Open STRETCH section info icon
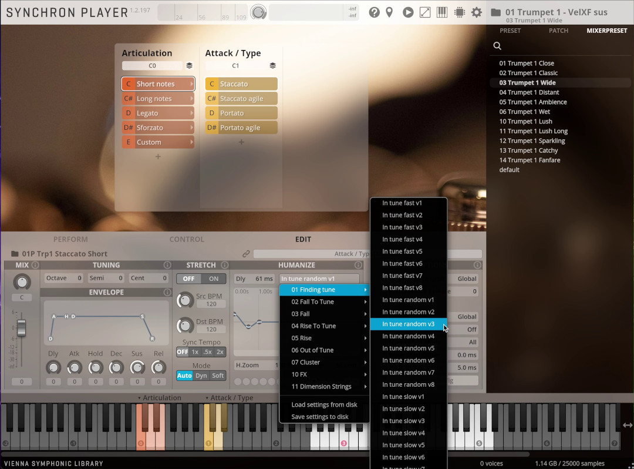The height and width of the screenshot is (469, 634). point(224,265)
